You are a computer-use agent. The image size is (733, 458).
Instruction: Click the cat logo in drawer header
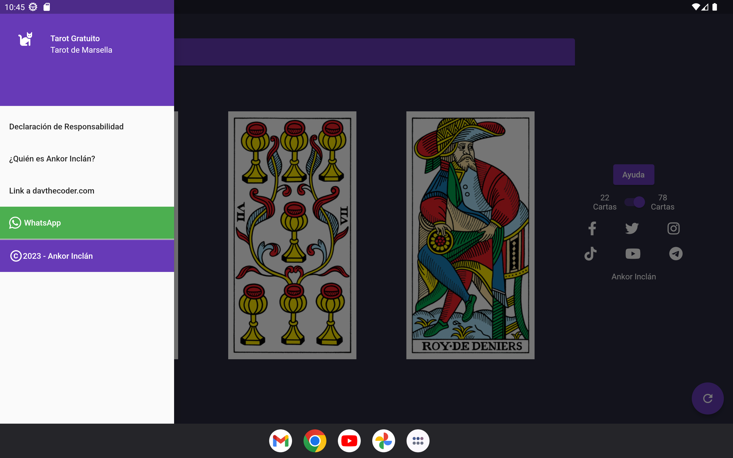[x=25, y=39]
